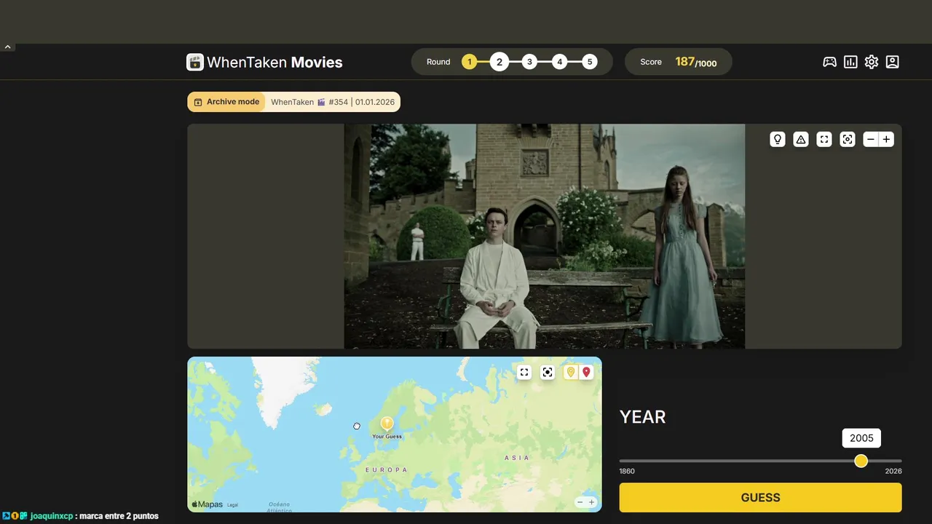Screen dimensions: 932x524
Task: Go to round 1 step
Action: click(469, 62)
